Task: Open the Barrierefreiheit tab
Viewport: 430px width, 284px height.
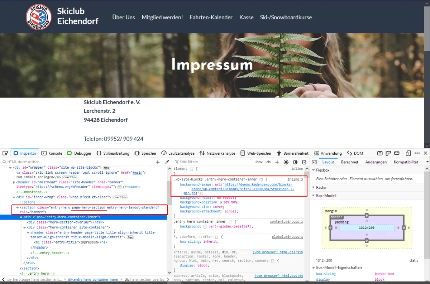Action: [x=292, y=153]
